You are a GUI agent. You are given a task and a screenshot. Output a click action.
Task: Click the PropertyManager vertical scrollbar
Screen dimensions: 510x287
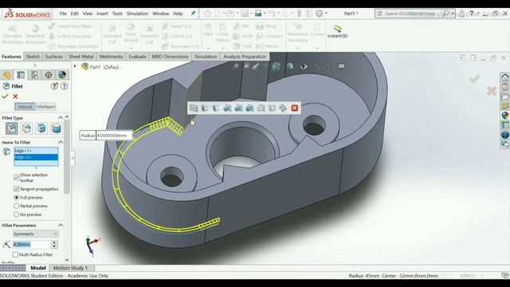[67, 156]
